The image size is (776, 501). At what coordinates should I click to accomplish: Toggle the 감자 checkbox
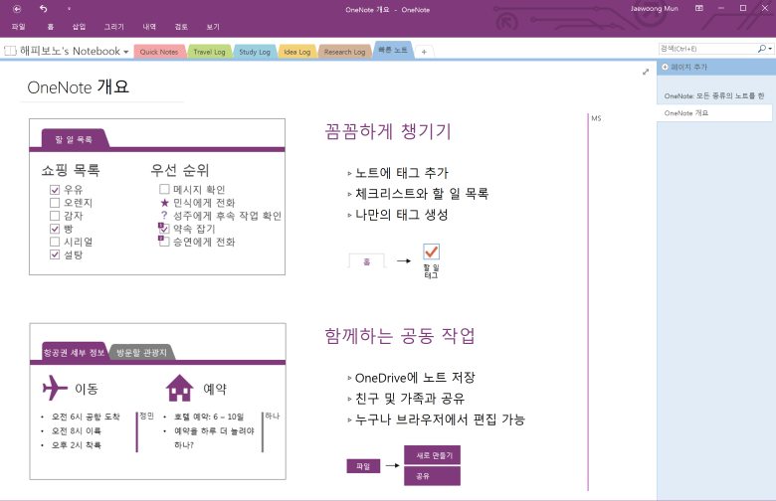(55, 216)
